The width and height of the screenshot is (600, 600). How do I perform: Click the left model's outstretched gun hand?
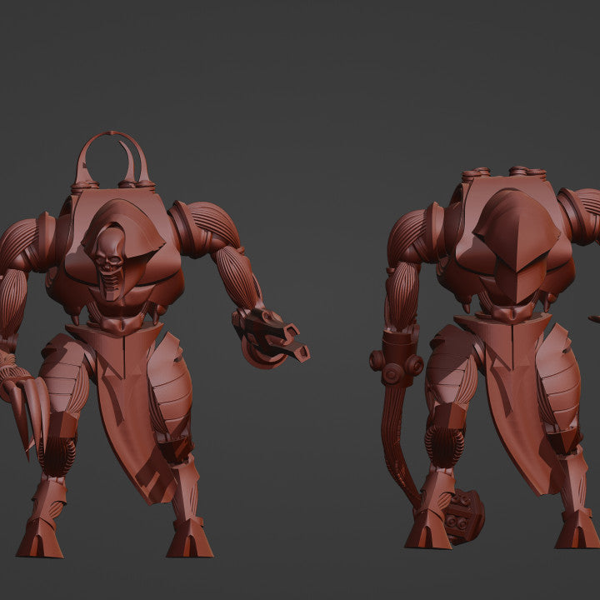coord(271,337)
